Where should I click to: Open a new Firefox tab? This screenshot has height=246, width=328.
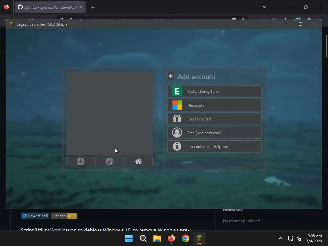pos(93,7)
